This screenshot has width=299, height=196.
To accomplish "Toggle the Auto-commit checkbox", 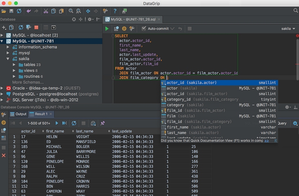I will (144, 29).
